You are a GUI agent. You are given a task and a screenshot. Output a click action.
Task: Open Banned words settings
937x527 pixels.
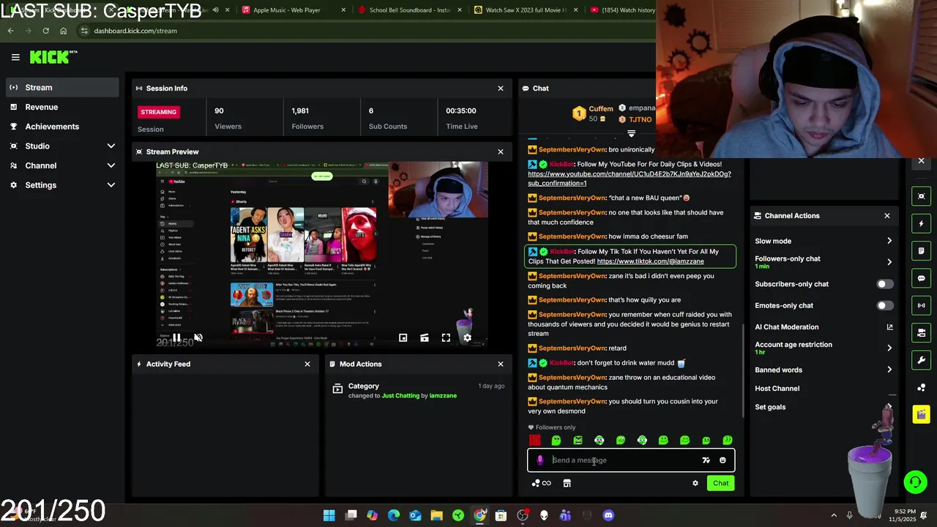(x=824, y=370)
